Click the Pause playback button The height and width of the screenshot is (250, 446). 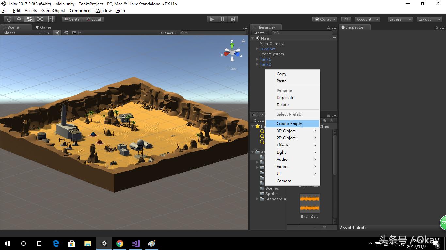click(222, 19)
